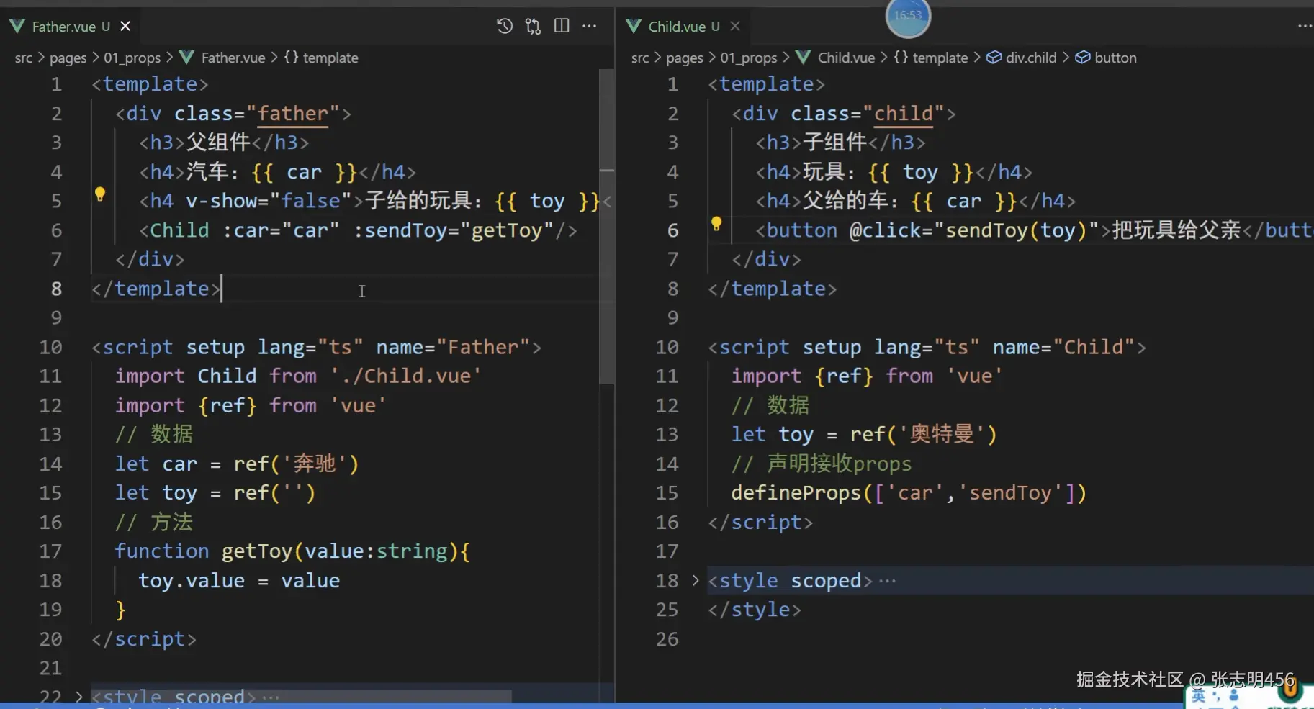Click the closing </style> tag in Child.vue
Image resolution: width=1314 pixels, height=709 pixels.
(x=755, y=610)
